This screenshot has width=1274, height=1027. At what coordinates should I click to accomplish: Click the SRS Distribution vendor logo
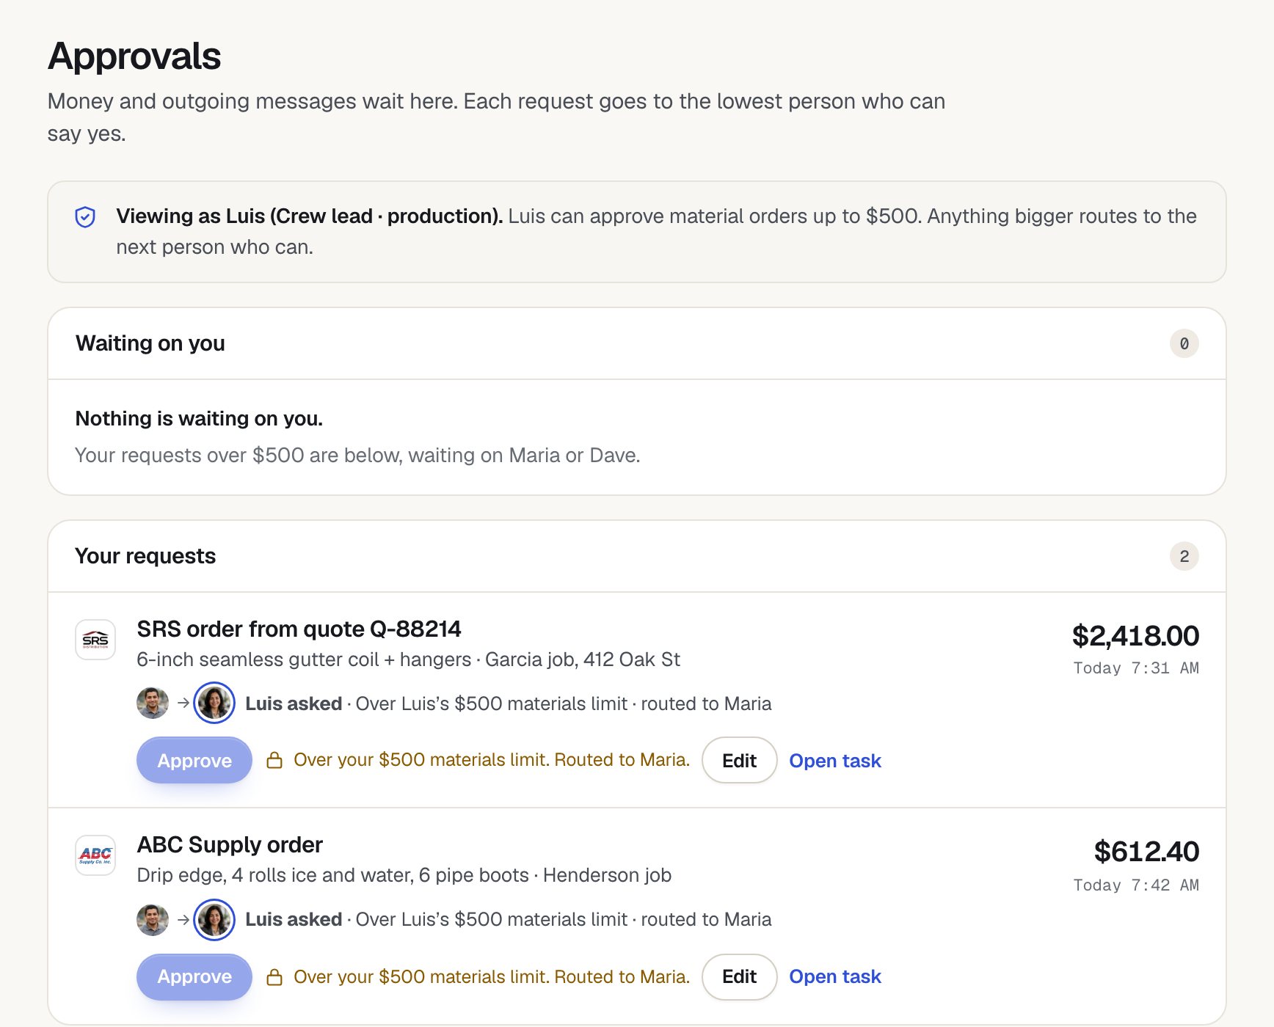(95, 640)
